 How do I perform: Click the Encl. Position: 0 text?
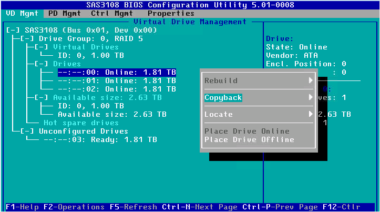306,64
